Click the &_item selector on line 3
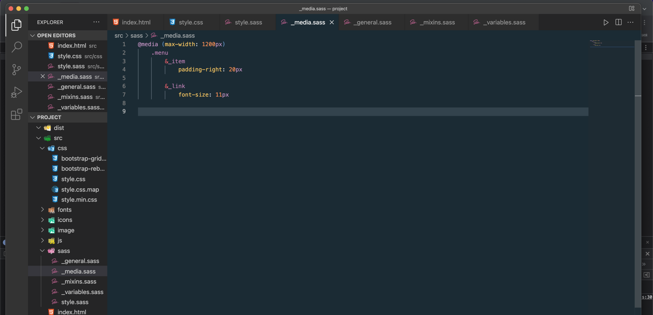Image resolution: width=653 pixels, height=315 pixels. [175, 61]
